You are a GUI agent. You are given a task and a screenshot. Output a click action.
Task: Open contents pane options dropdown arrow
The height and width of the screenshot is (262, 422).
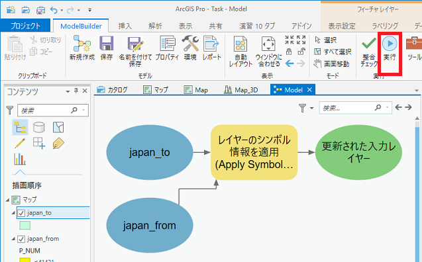pos(68,91)
